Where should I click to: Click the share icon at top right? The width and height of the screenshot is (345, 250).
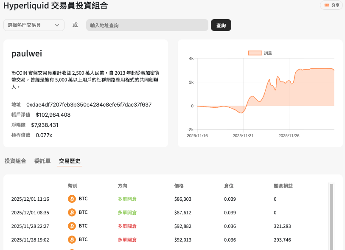[326, 6]
